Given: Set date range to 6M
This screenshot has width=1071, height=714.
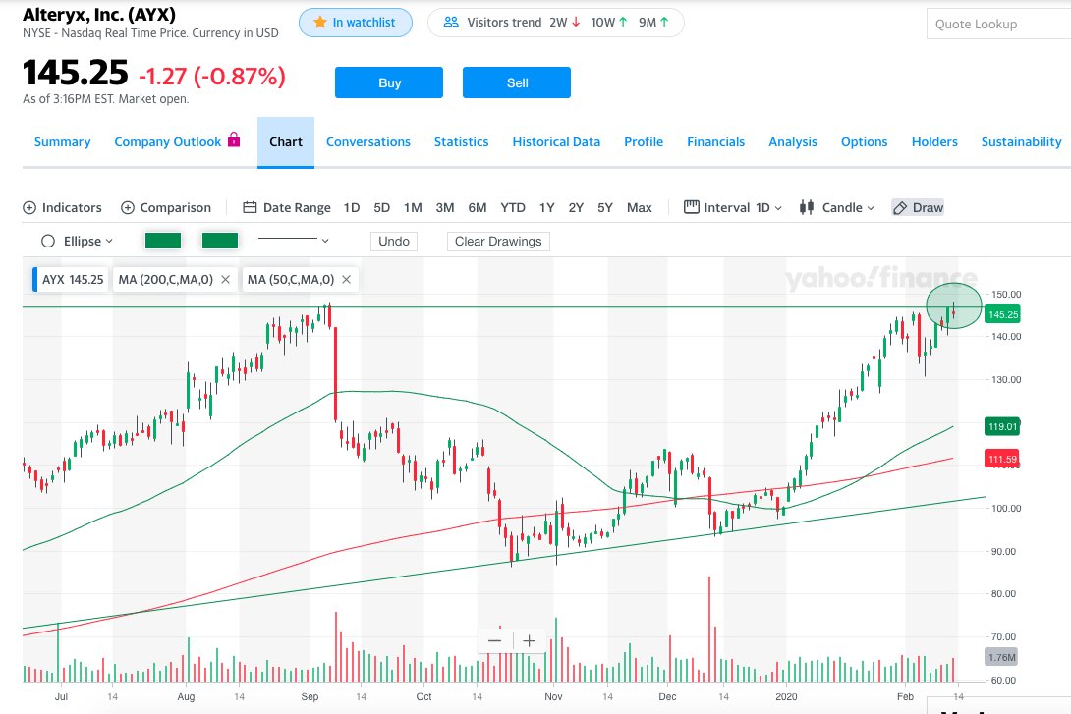Looking at the screenshot, I should point(478,207).
